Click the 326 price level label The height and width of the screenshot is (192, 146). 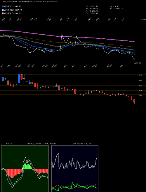(x=140, y=91)
